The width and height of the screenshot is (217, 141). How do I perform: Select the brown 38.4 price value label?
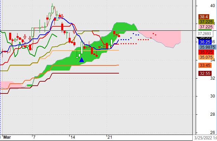click(x=204, y=17)
